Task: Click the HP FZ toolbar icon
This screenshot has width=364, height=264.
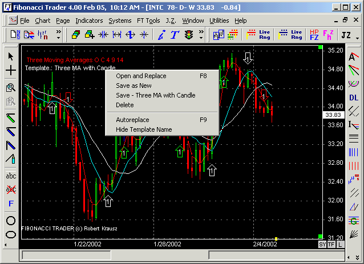Action: [314, 35]
